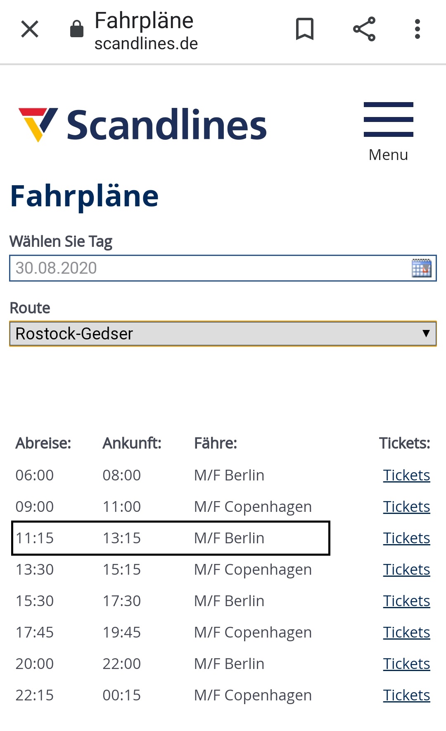Open Tickets link for 11:15 departure
The width and height of the screenshot is (446, 731).
pos(406,538)
